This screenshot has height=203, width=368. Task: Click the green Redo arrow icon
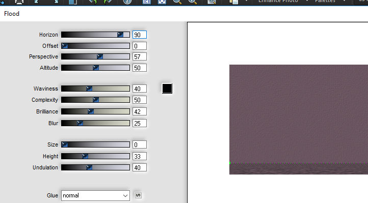pos(108,2)
